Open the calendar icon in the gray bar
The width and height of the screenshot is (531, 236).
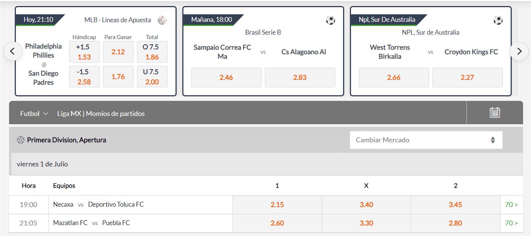pos(494,112)
